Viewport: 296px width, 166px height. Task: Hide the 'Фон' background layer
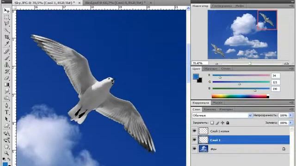(x=194, y=148)
